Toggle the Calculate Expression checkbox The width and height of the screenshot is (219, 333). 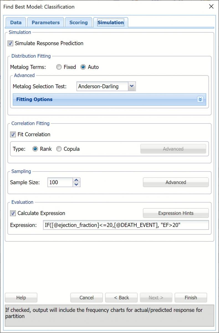tap(13, 213)
